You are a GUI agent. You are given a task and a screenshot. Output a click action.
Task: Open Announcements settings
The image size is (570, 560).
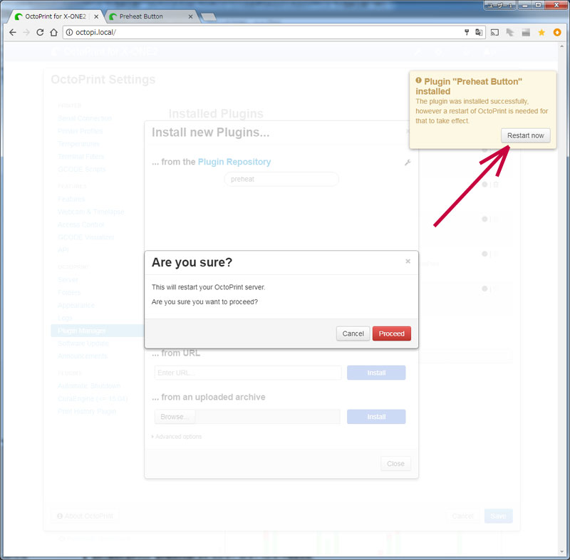83,356
